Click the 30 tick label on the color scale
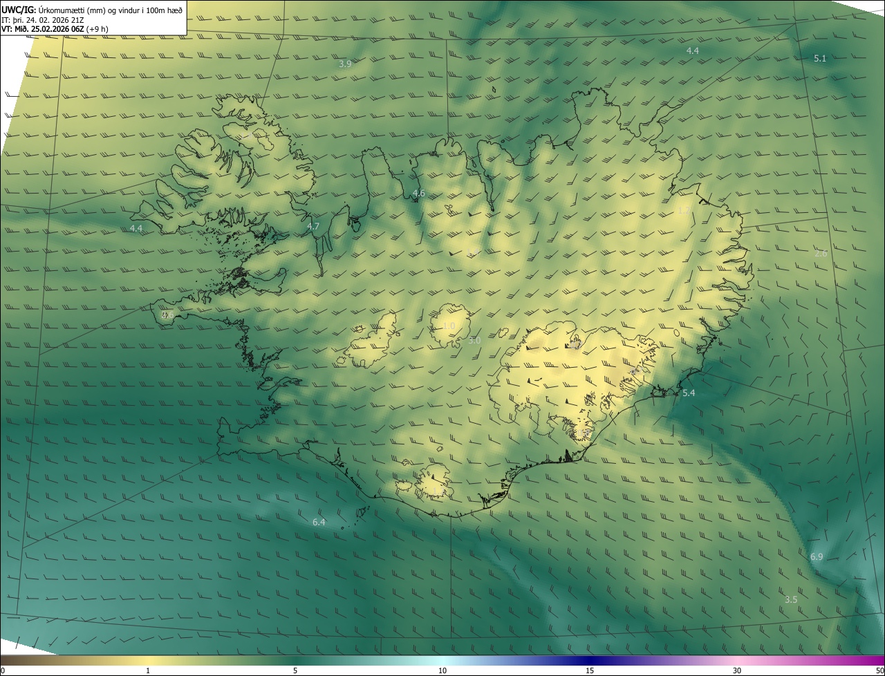The image size is (885, 676). pos(737,671)
